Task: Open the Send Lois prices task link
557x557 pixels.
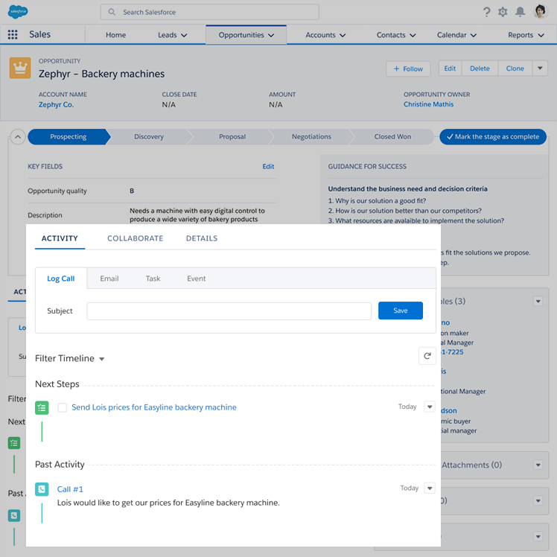Action: click(x=154, y=407)
